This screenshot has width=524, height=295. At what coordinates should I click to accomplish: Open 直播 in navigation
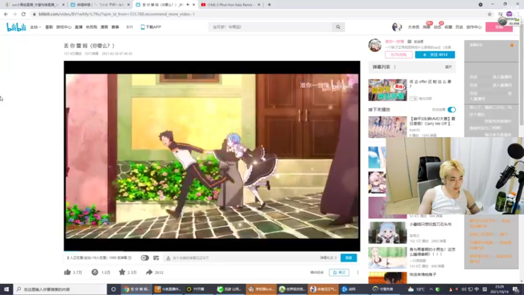pyautogui.click(x=79, y=27)
